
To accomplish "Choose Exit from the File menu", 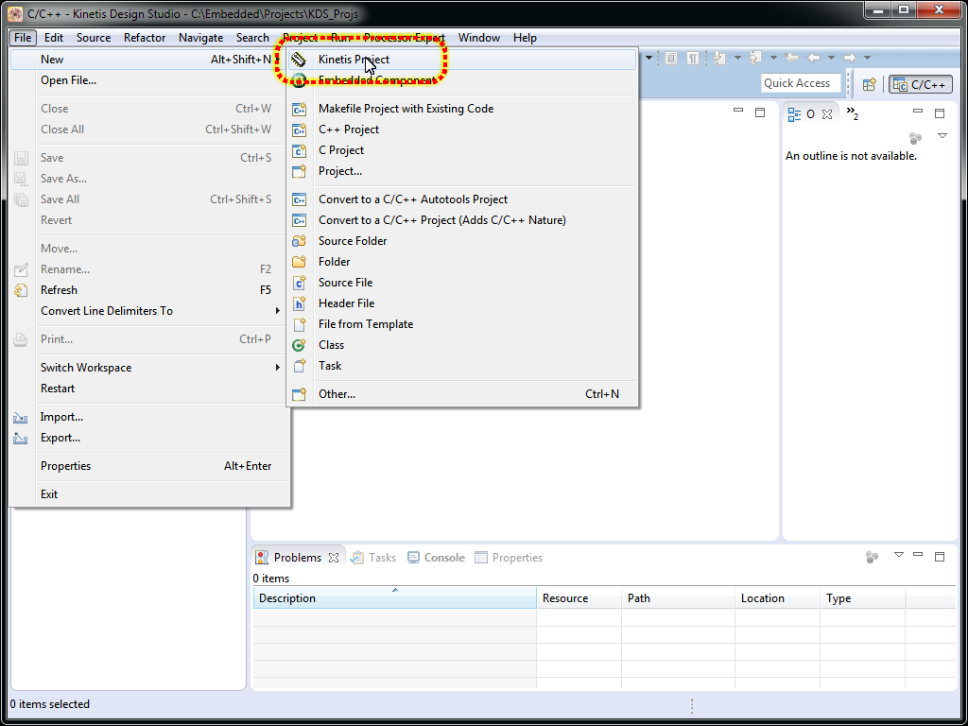I will click(150, 493).
